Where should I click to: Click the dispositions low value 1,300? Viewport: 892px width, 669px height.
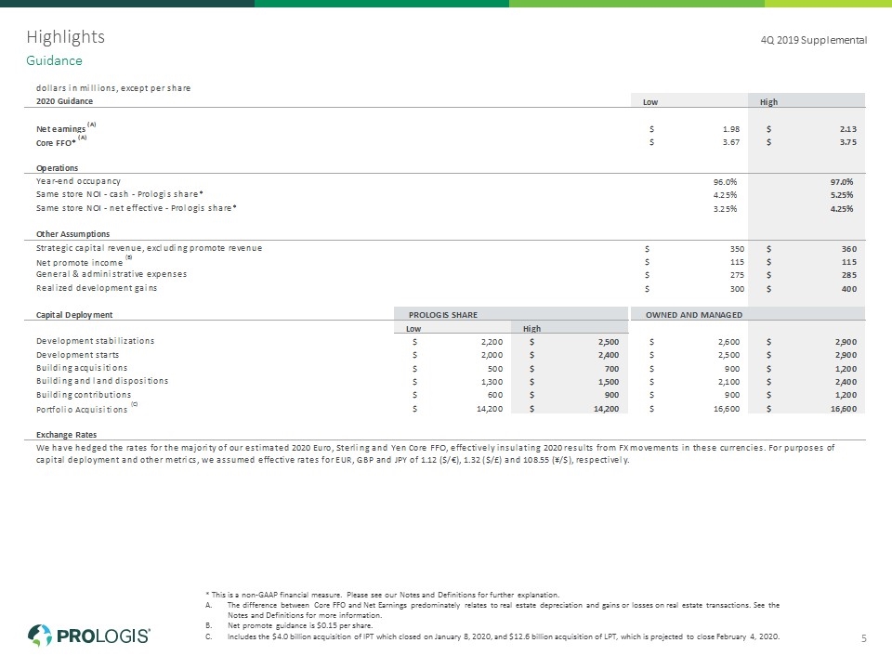pyautogui.click(x=492, y=382)
